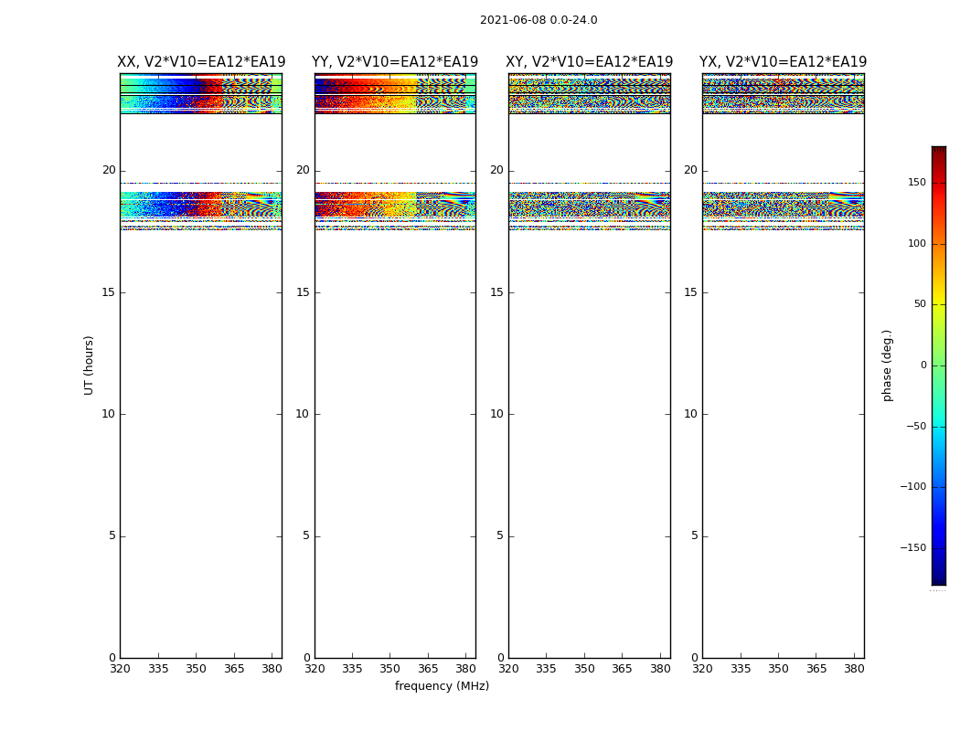The width and height of the screenshot is (960, 731).
Task: Click the 15 tick label on XX y-axis
Action: coord(109,292)
